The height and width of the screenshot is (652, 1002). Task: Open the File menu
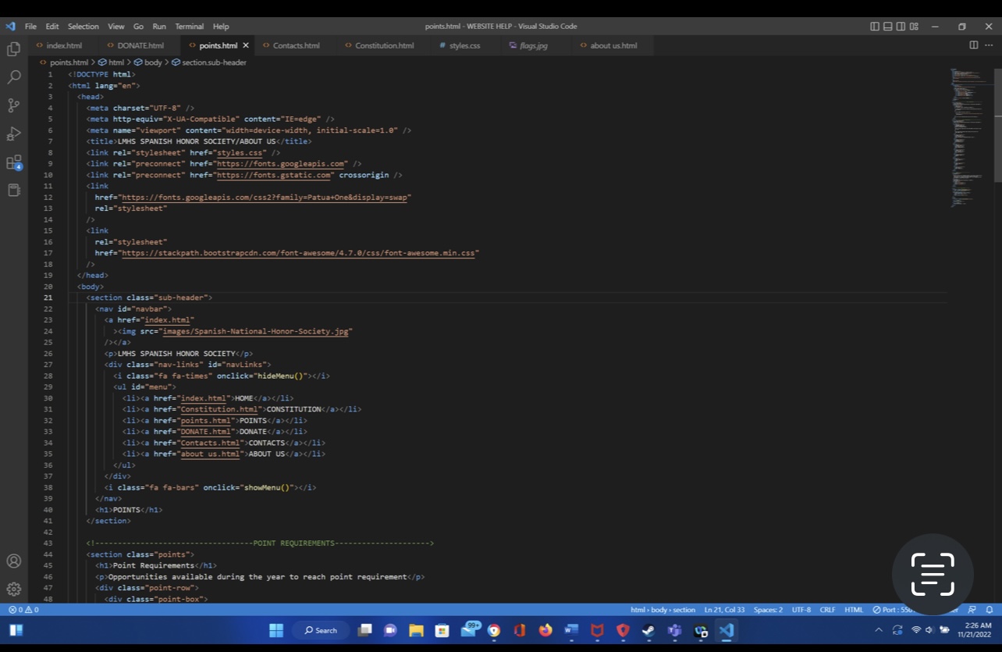[30, 26]
